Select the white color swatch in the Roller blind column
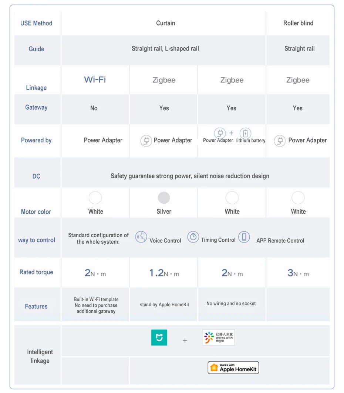 [298, 198]
